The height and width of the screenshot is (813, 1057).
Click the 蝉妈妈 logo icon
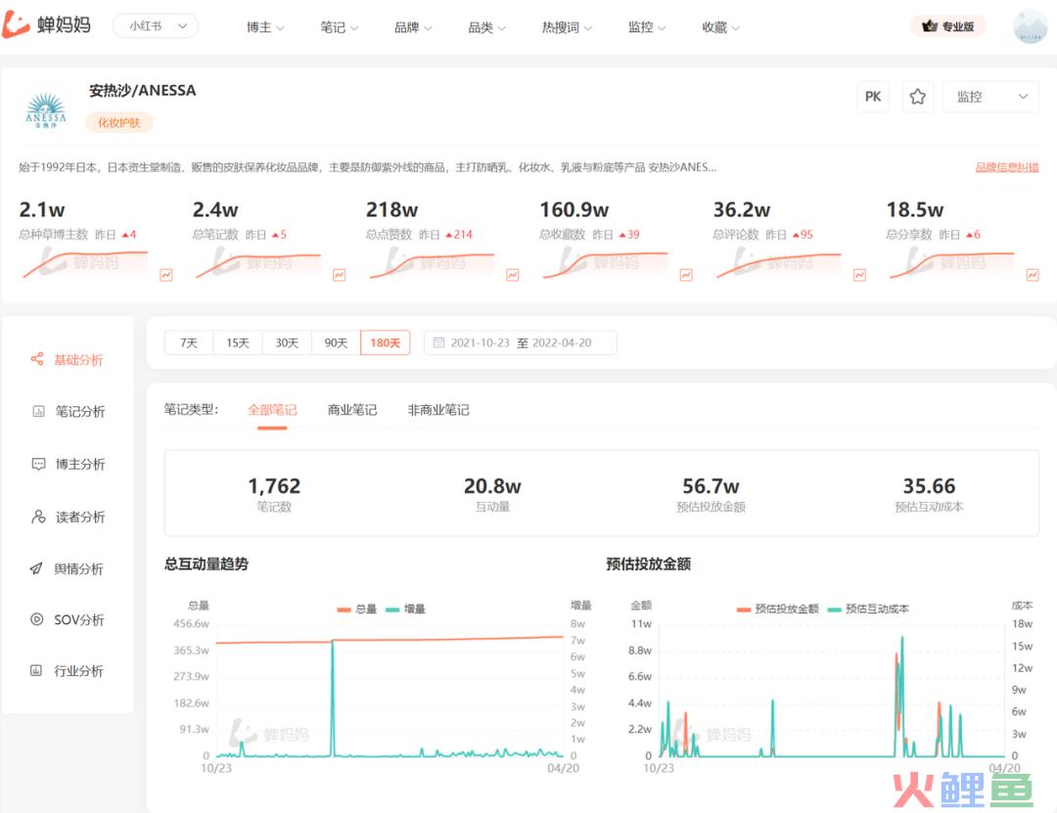(x=17, y=24)
